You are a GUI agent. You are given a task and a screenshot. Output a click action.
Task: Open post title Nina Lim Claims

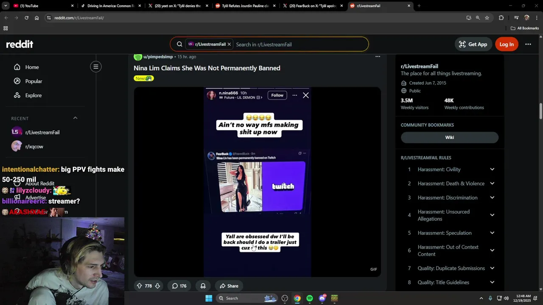(x=207, y=68)
